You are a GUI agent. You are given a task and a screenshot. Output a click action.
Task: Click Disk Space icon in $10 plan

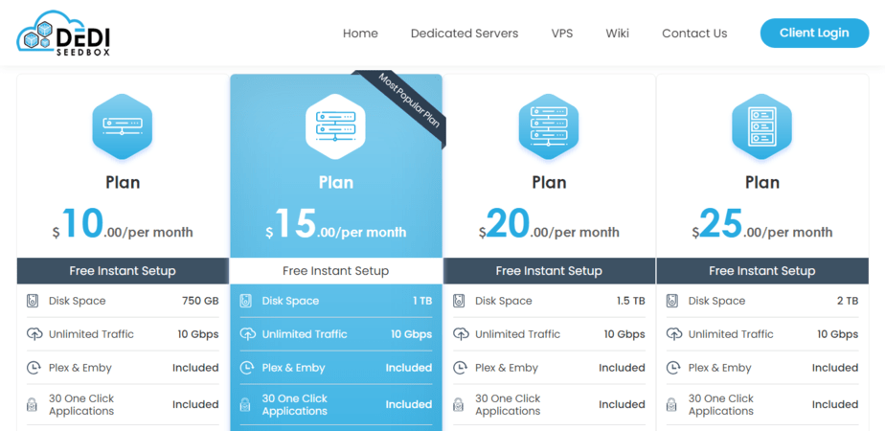[x=34, y=301]
